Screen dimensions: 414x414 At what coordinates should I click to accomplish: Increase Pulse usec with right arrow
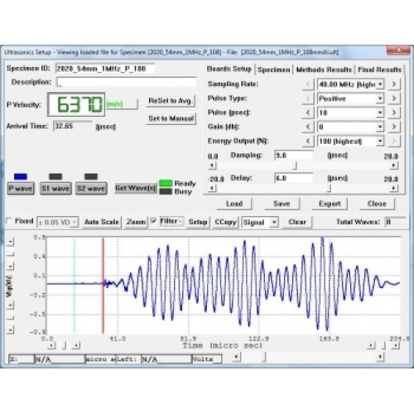tap(394, 113)
